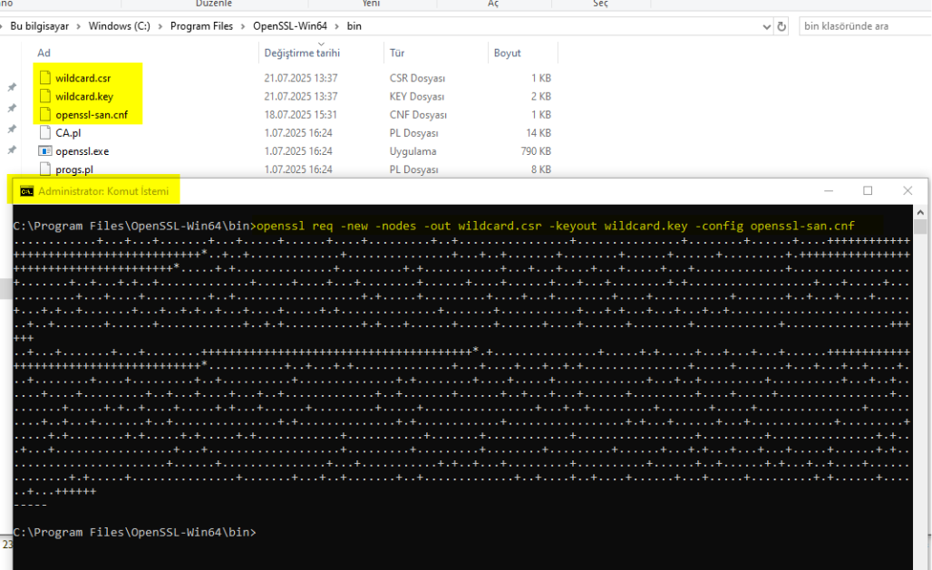This screenshot has height=570, width=932.
Task: Open the address bar history dropdown
Action: click(767, 27)
